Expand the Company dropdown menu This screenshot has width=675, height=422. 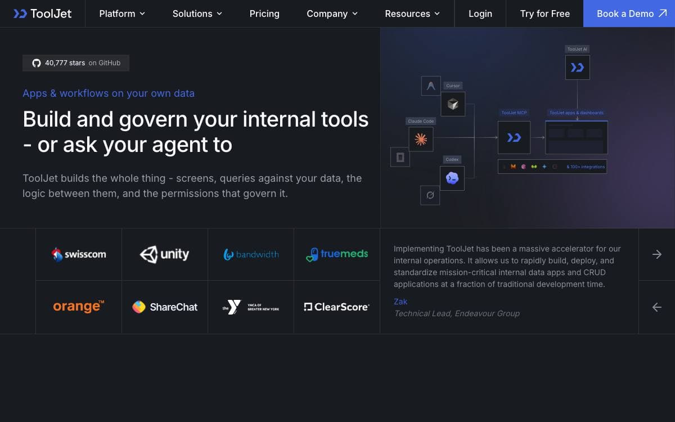(332, 14)
